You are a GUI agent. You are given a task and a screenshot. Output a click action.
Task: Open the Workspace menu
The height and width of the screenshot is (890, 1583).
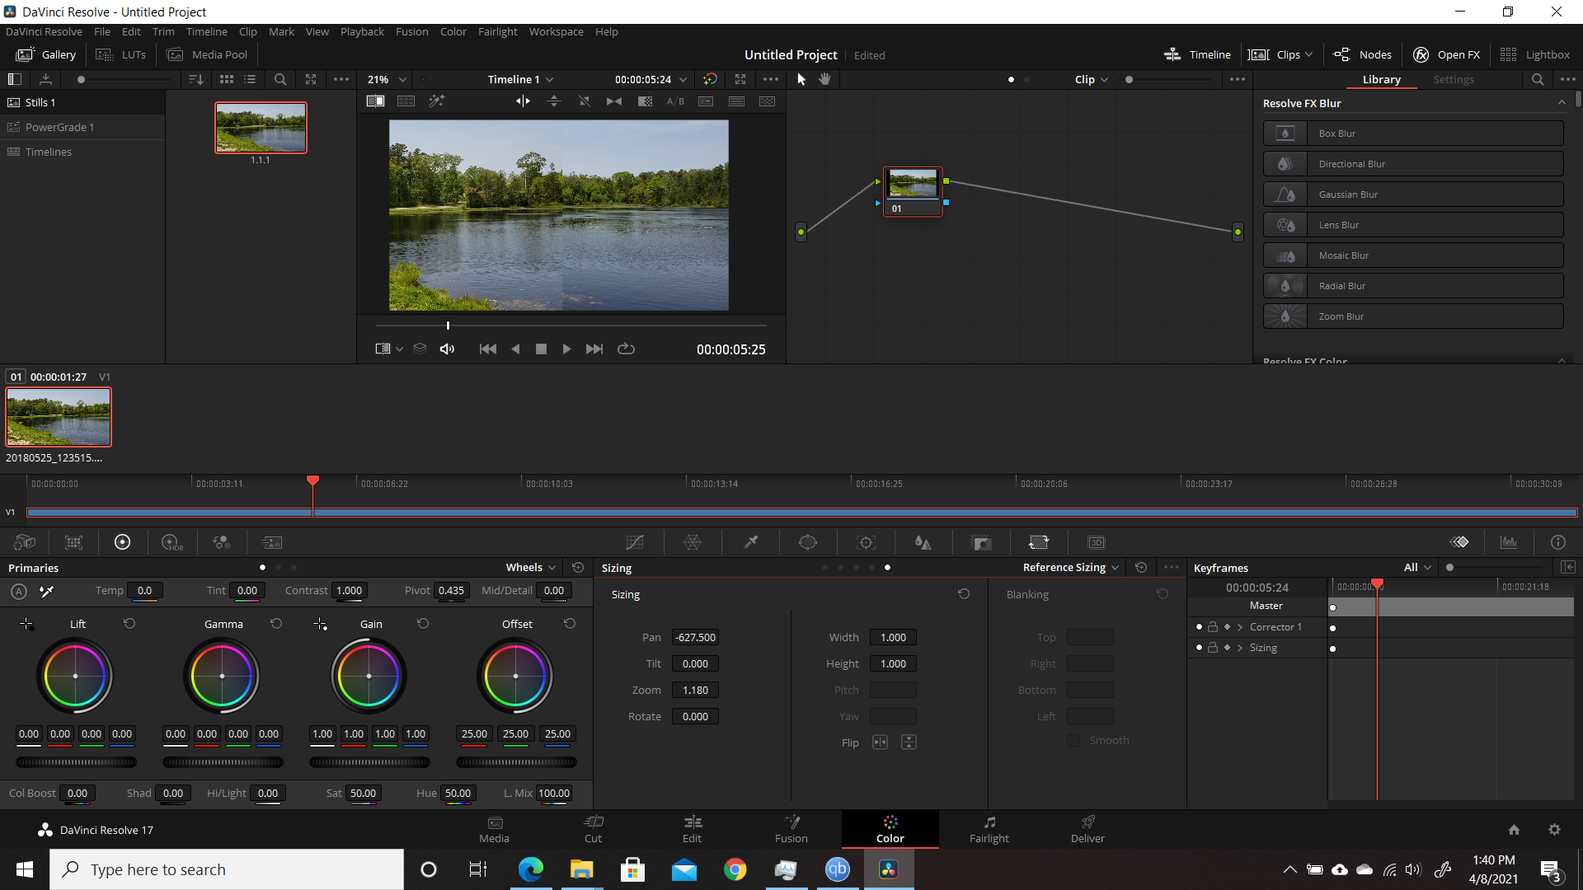(556, 31)
